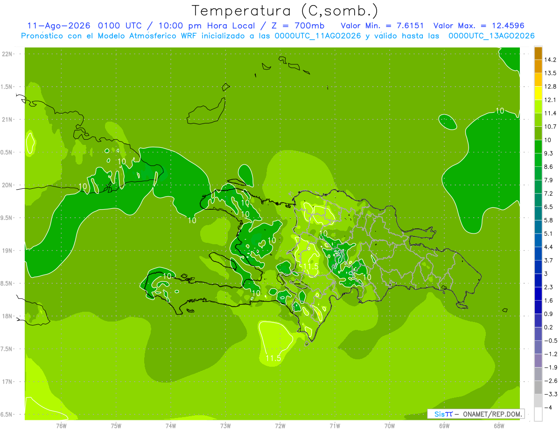Select the "0000UTC_11AGO2026" initialization time

(x=317, y=36)
